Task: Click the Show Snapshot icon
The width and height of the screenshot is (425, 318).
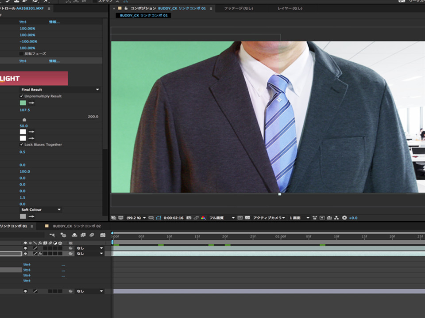Action: tap(196, 218)
